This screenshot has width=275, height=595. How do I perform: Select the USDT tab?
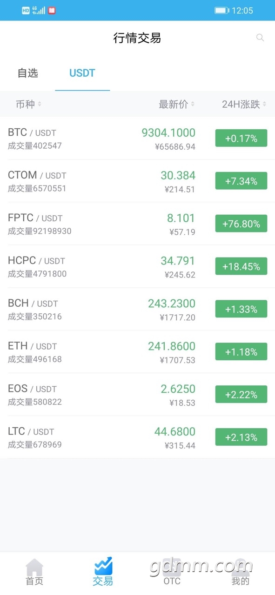coord(82,73)
